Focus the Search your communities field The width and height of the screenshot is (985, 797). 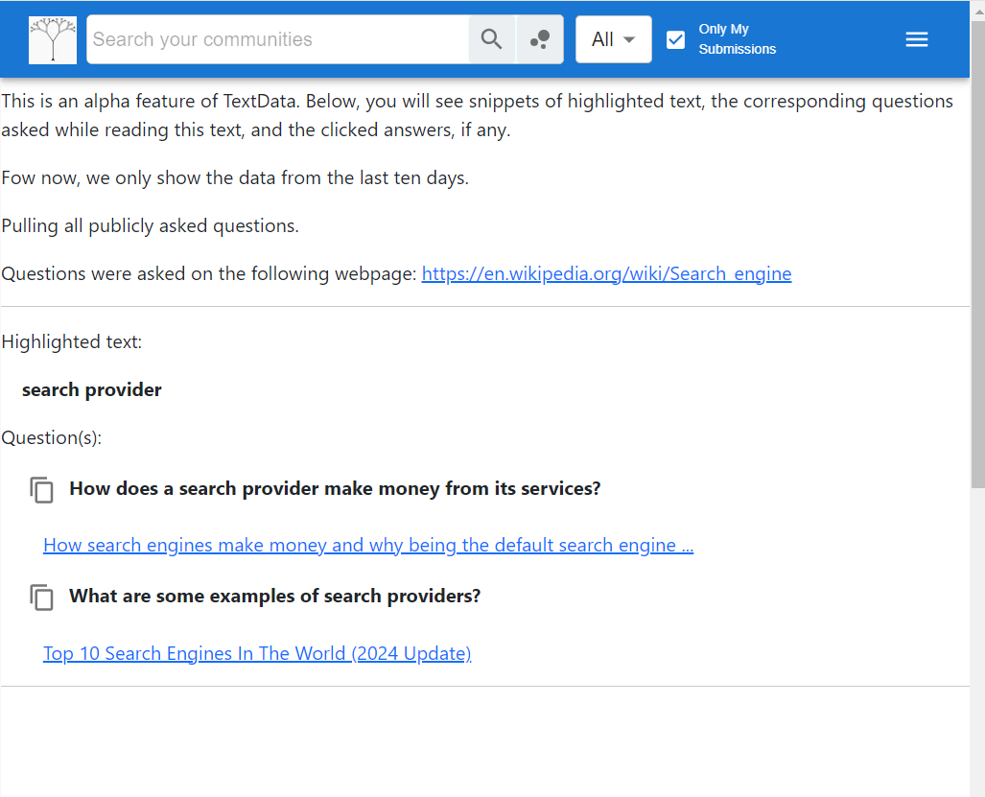(278, 39)
